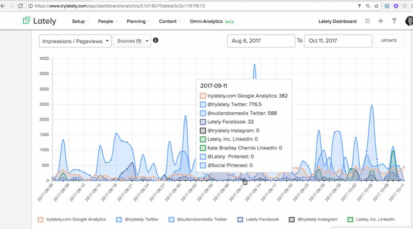Click the Aug 6, 2017 start date field

[x=261, y=41]
